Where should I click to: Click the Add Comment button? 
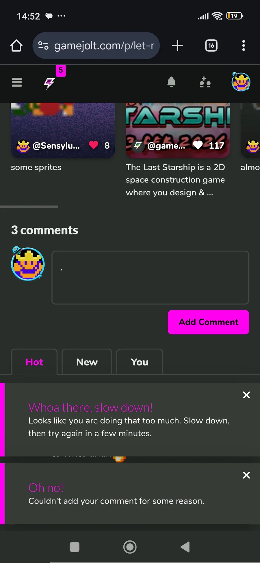209,322
